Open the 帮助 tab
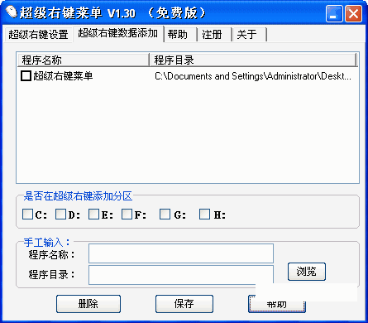The height and width of the screenshot is (323, 368). click(181, 35)
